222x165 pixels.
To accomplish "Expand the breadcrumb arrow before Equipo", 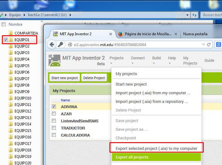I will coord(6,15).
